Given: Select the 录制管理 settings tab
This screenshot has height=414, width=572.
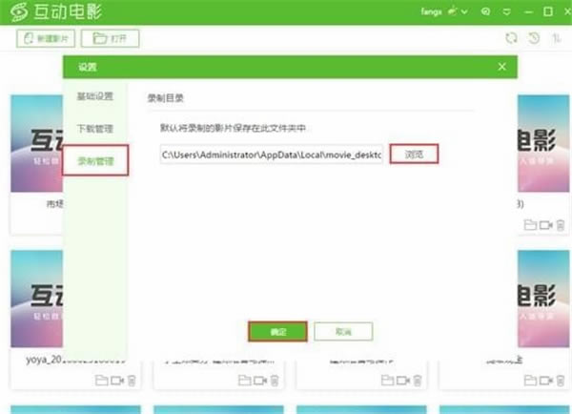Looking at the screenshot, I should pyautogui.click(x=95, y=160).
